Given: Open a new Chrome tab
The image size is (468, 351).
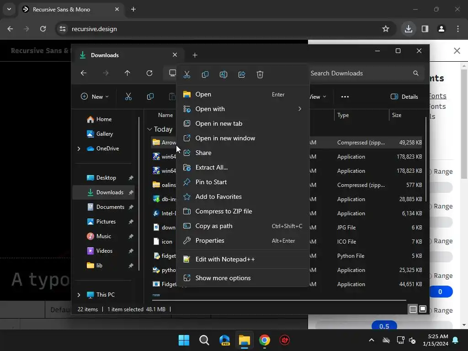Looking at the screenshot, I should click(133, 9).
